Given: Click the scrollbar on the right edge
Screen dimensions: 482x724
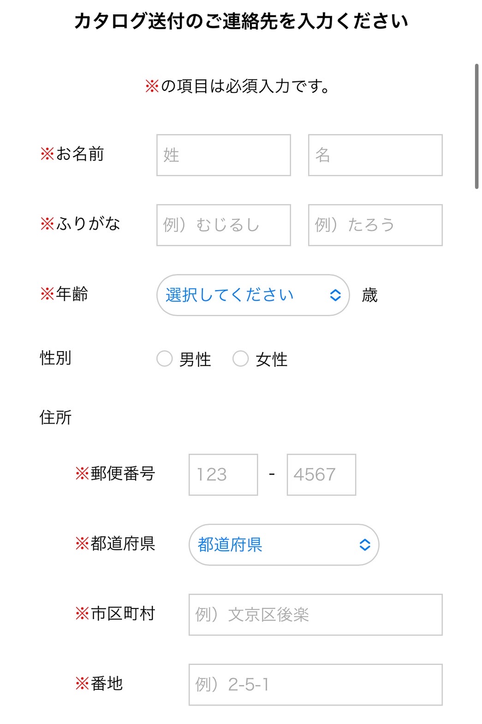Looking at the screenshot, I should pos(477,127).
